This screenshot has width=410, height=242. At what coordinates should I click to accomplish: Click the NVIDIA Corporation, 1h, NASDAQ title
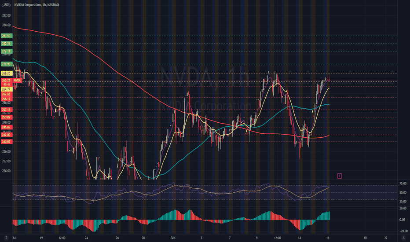(37, 5)
